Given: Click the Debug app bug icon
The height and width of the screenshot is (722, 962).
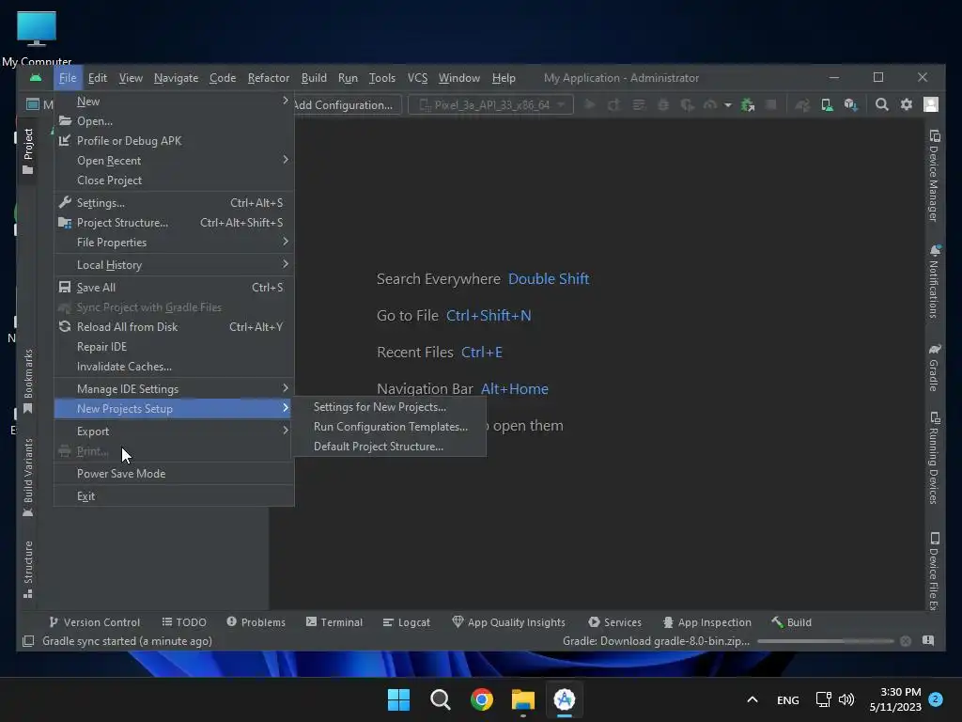Looking at the screenshot, I should coord(663,105).
